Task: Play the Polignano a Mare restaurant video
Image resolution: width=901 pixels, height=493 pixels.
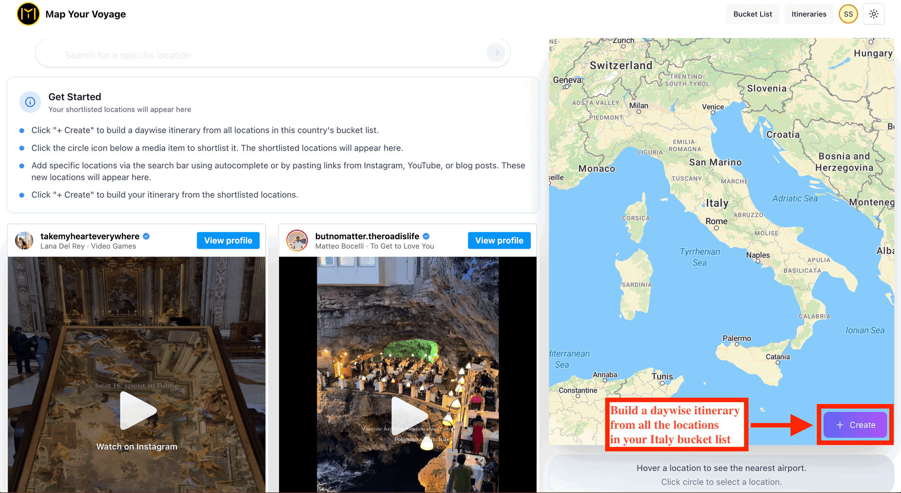Action: point(408,416)
